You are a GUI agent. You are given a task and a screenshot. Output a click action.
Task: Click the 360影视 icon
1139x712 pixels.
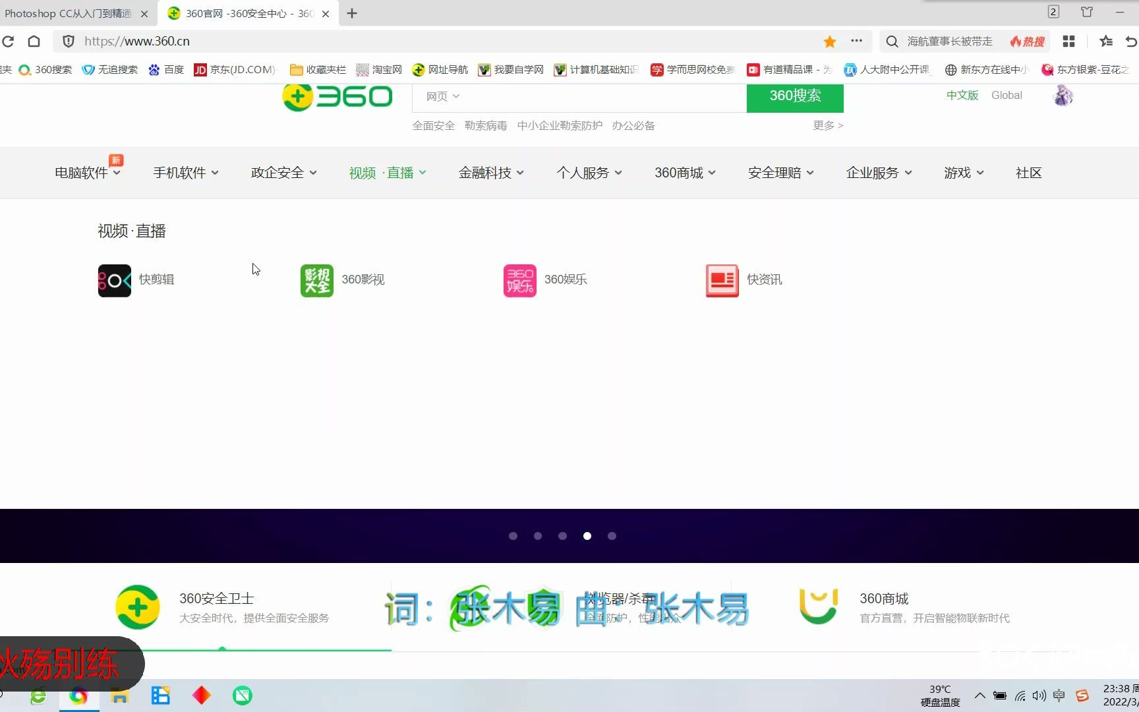[316, 280]
